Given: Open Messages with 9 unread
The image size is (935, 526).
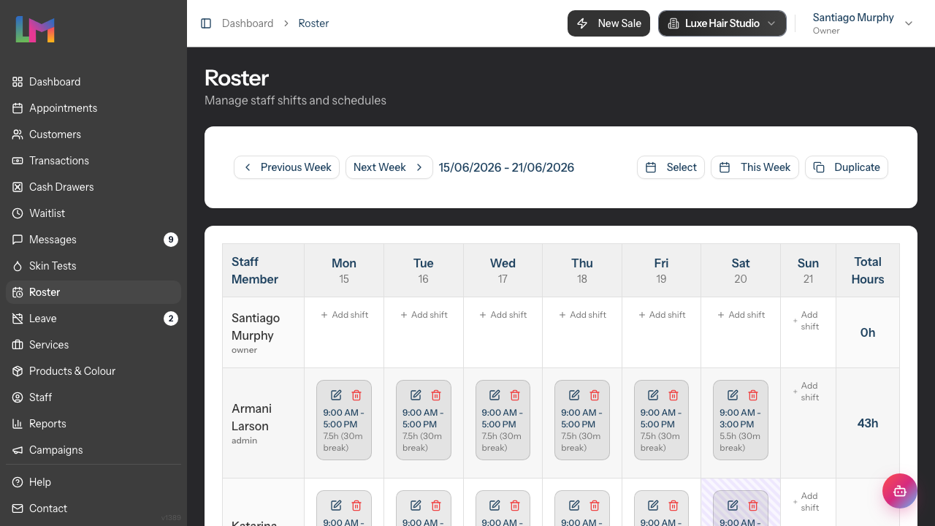Looking at the screenshot, I should (93, 240).
